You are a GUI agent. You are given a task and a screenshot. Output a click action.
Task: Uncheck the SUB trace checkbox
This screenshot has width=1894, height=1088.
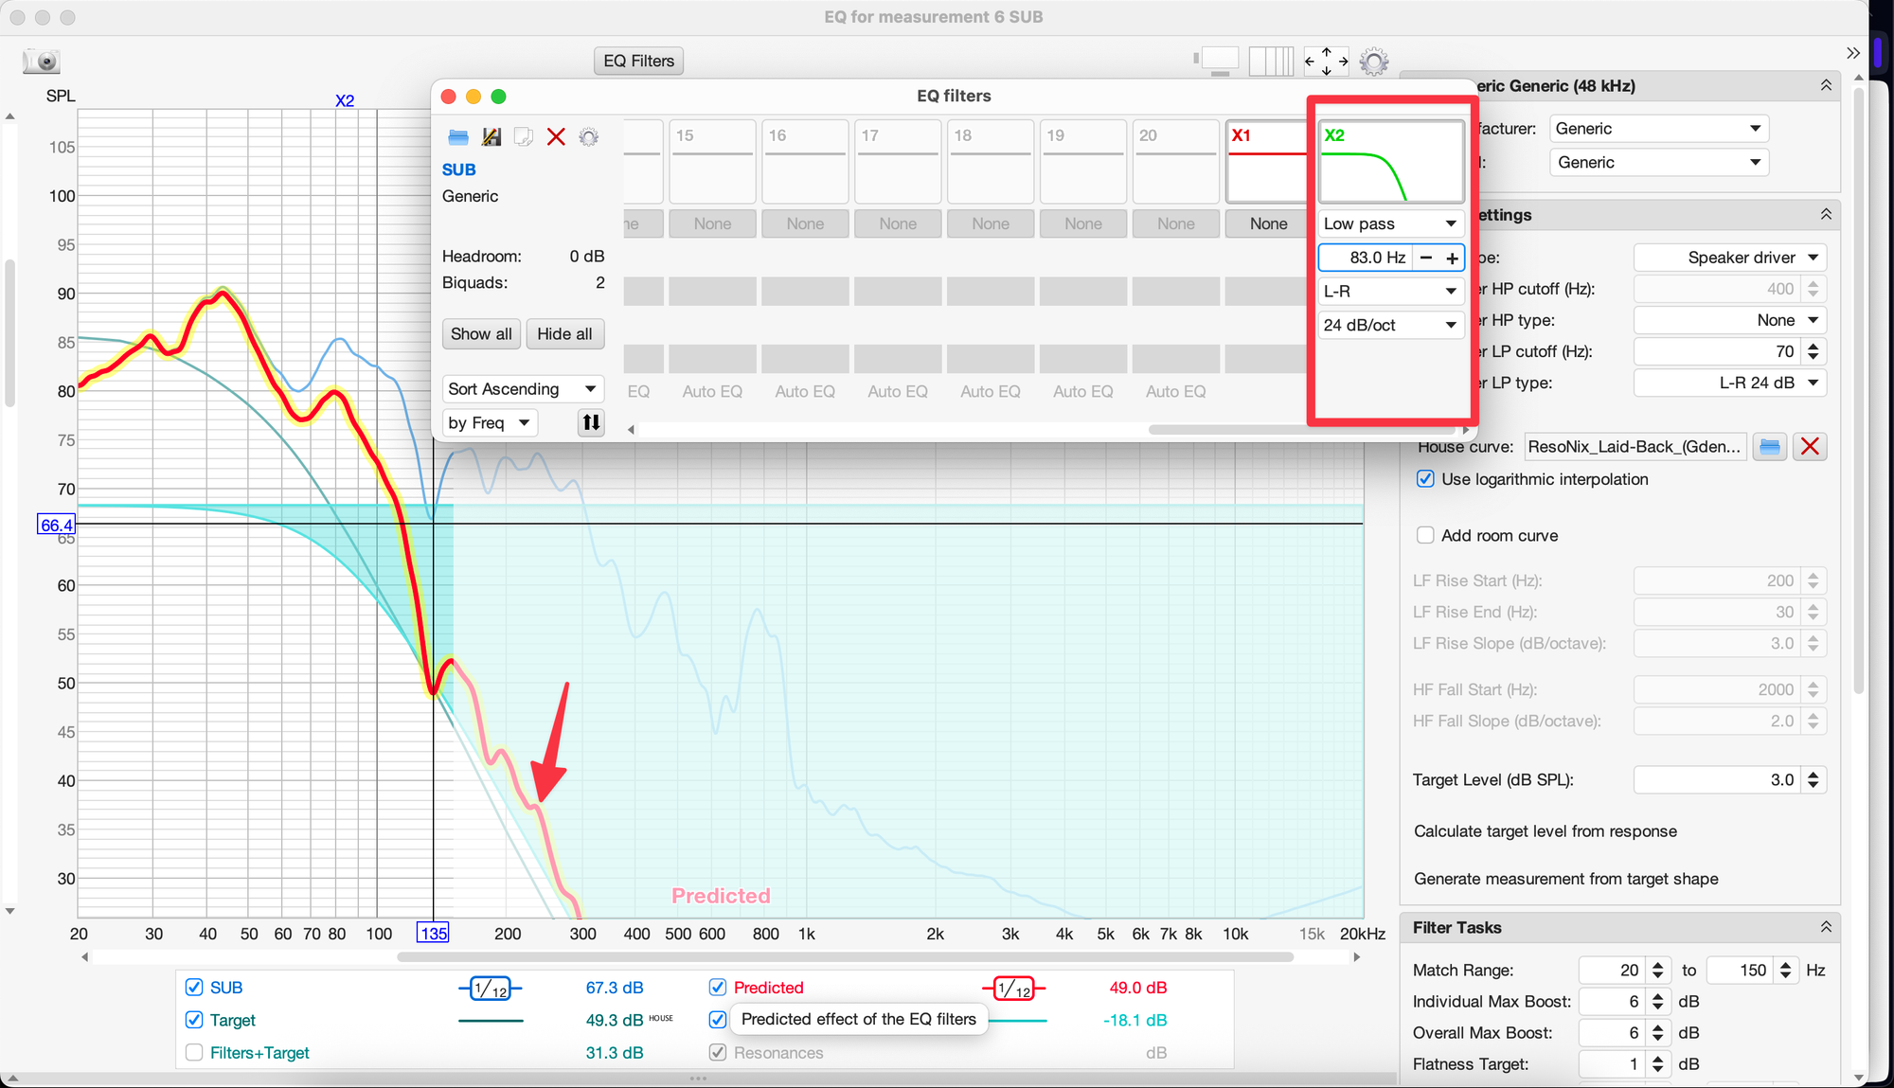[x=194, y=988]
